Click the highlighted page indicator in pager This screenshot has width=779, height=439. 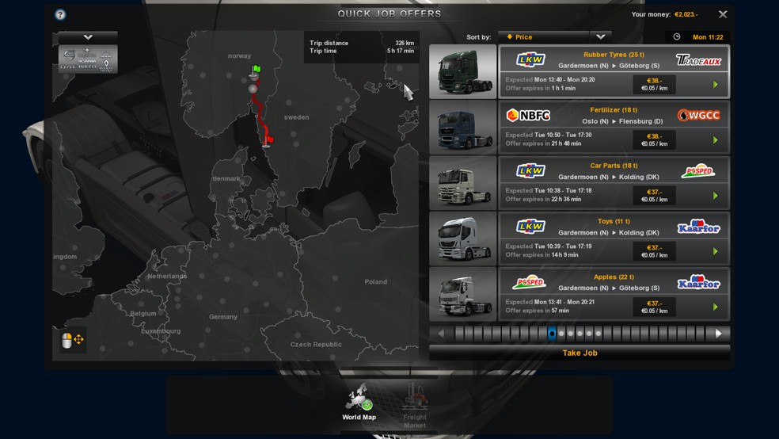coord(552,334)
